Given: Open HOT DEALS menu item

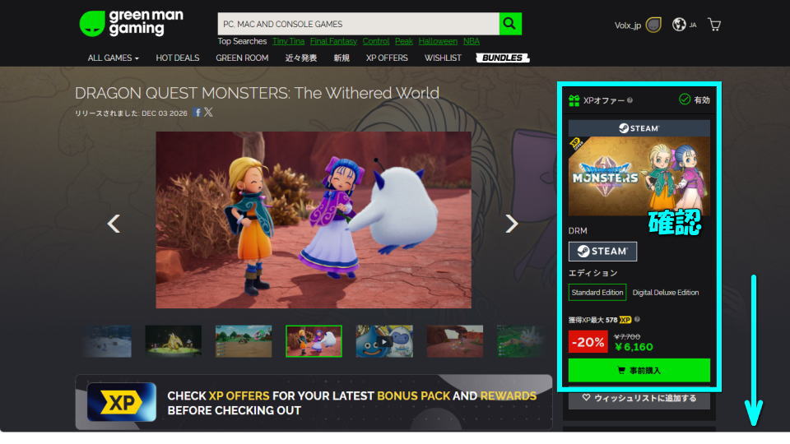Looking at the screenshot, I should 178,58.
